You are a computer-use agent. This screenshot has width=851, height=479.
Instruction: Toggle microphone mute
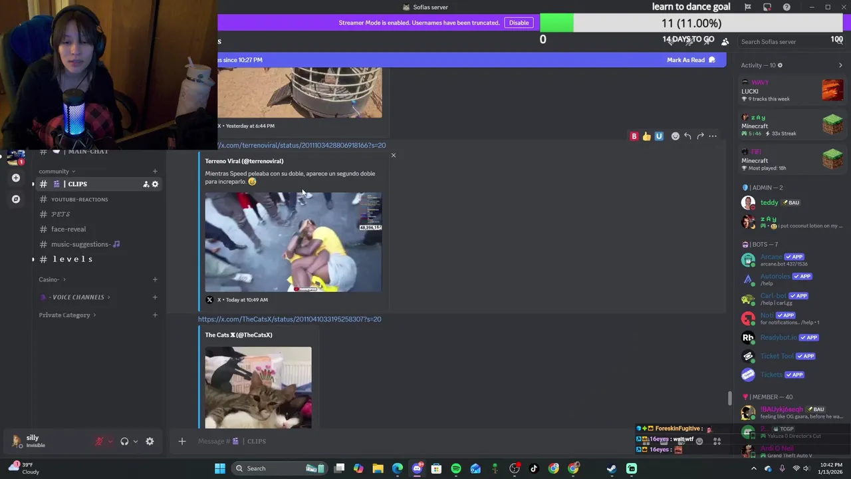coord(99,441)
